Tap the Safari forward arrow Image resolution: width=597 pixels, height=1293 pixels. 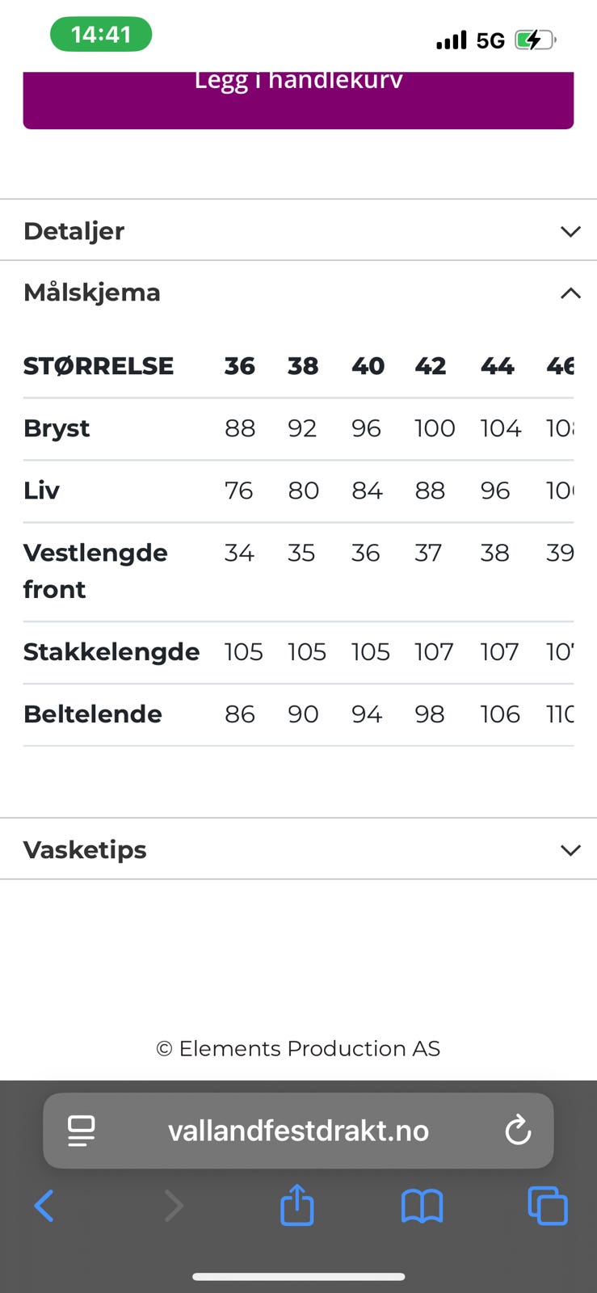173,1206
